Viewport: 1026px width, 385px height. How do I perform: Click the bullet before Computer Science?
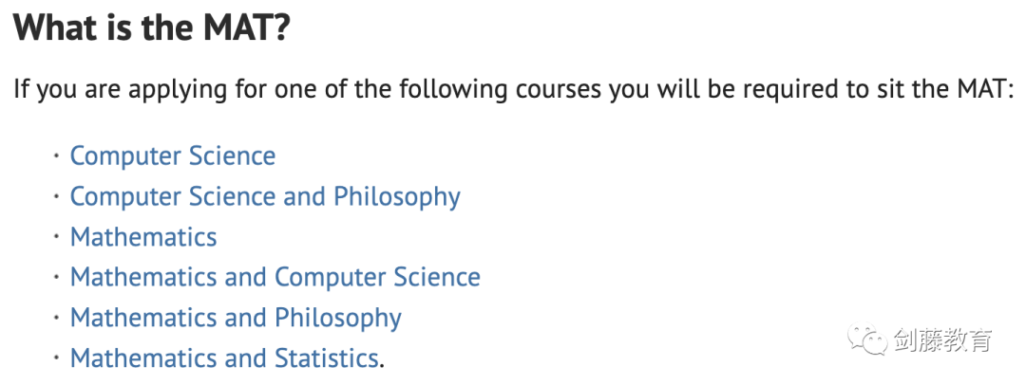tap(57, 156)
